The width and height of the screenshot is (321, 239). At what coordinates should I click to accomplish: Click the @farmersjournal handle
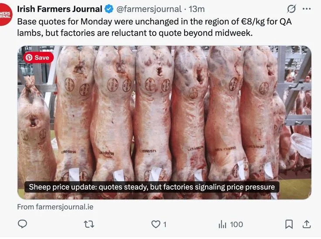pos(149,9)
